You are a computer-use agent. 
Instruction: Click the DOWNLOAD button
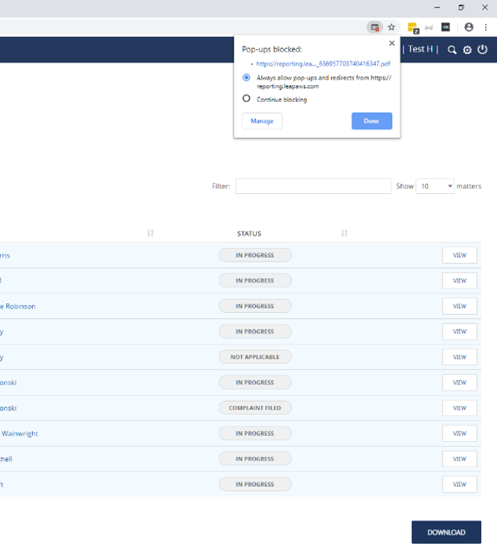tap(446, 533)
